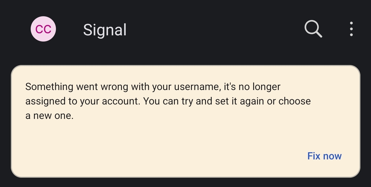The image size is (371, 187).
Task: Start a search from the top bar
Action: point(313,29)
